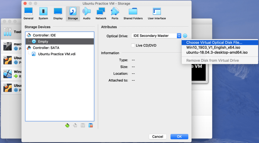Viewport: 259px width, 143px height.
Task: Open the Display settings pane
Action: click(58, 14)
